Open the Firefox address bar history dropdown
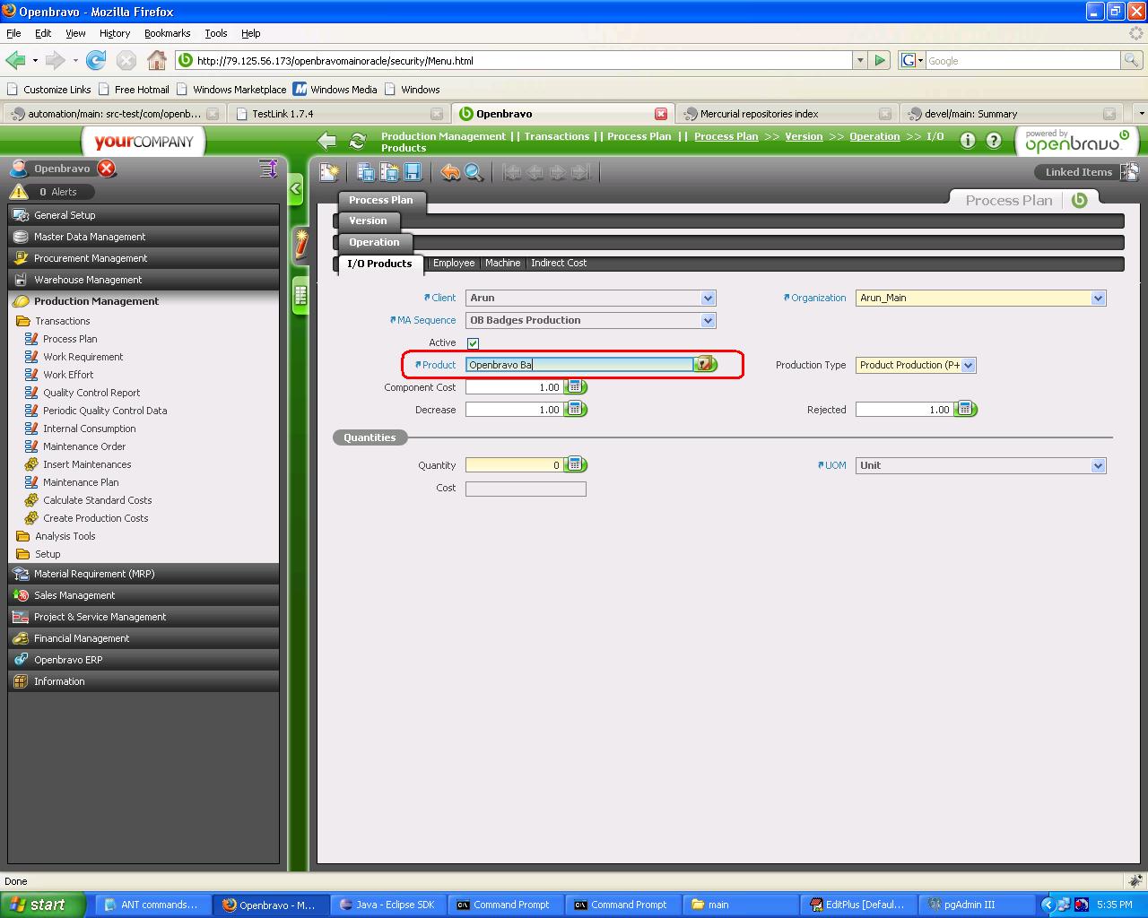This screenshot has height=918, width=1148. (860, 60)
